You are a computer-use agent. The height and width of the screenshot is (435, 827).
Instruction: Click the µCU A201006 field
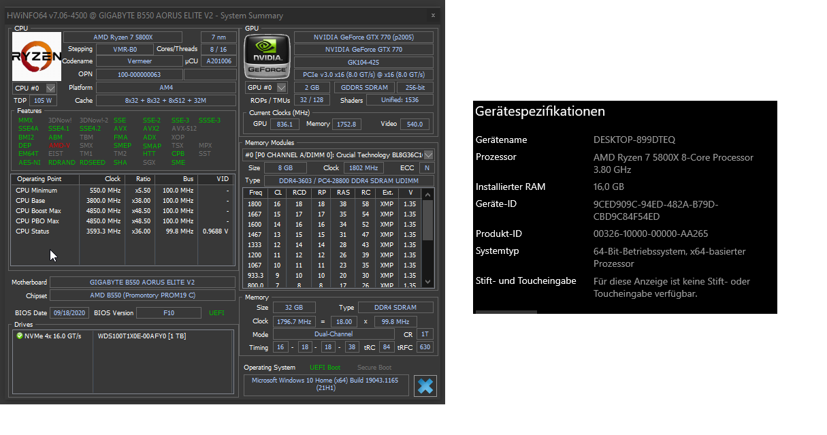click(218, 61)
